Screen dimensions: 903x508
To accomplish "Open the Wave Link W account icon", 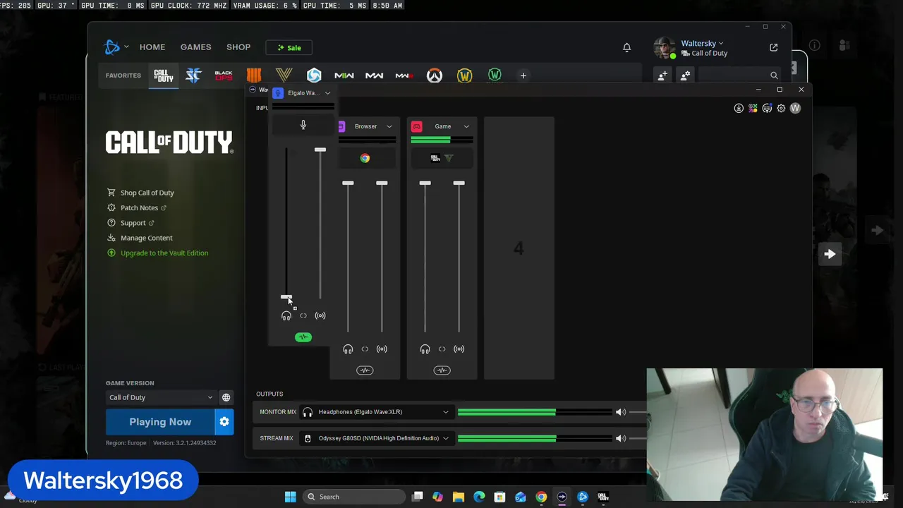I will tap(795, 108).
